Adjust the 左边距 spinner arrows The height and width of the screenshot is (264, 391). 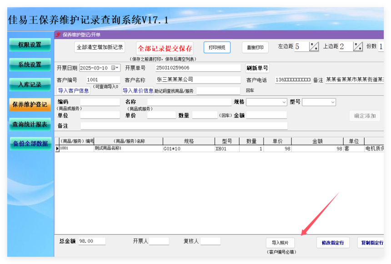pos(314,47)
